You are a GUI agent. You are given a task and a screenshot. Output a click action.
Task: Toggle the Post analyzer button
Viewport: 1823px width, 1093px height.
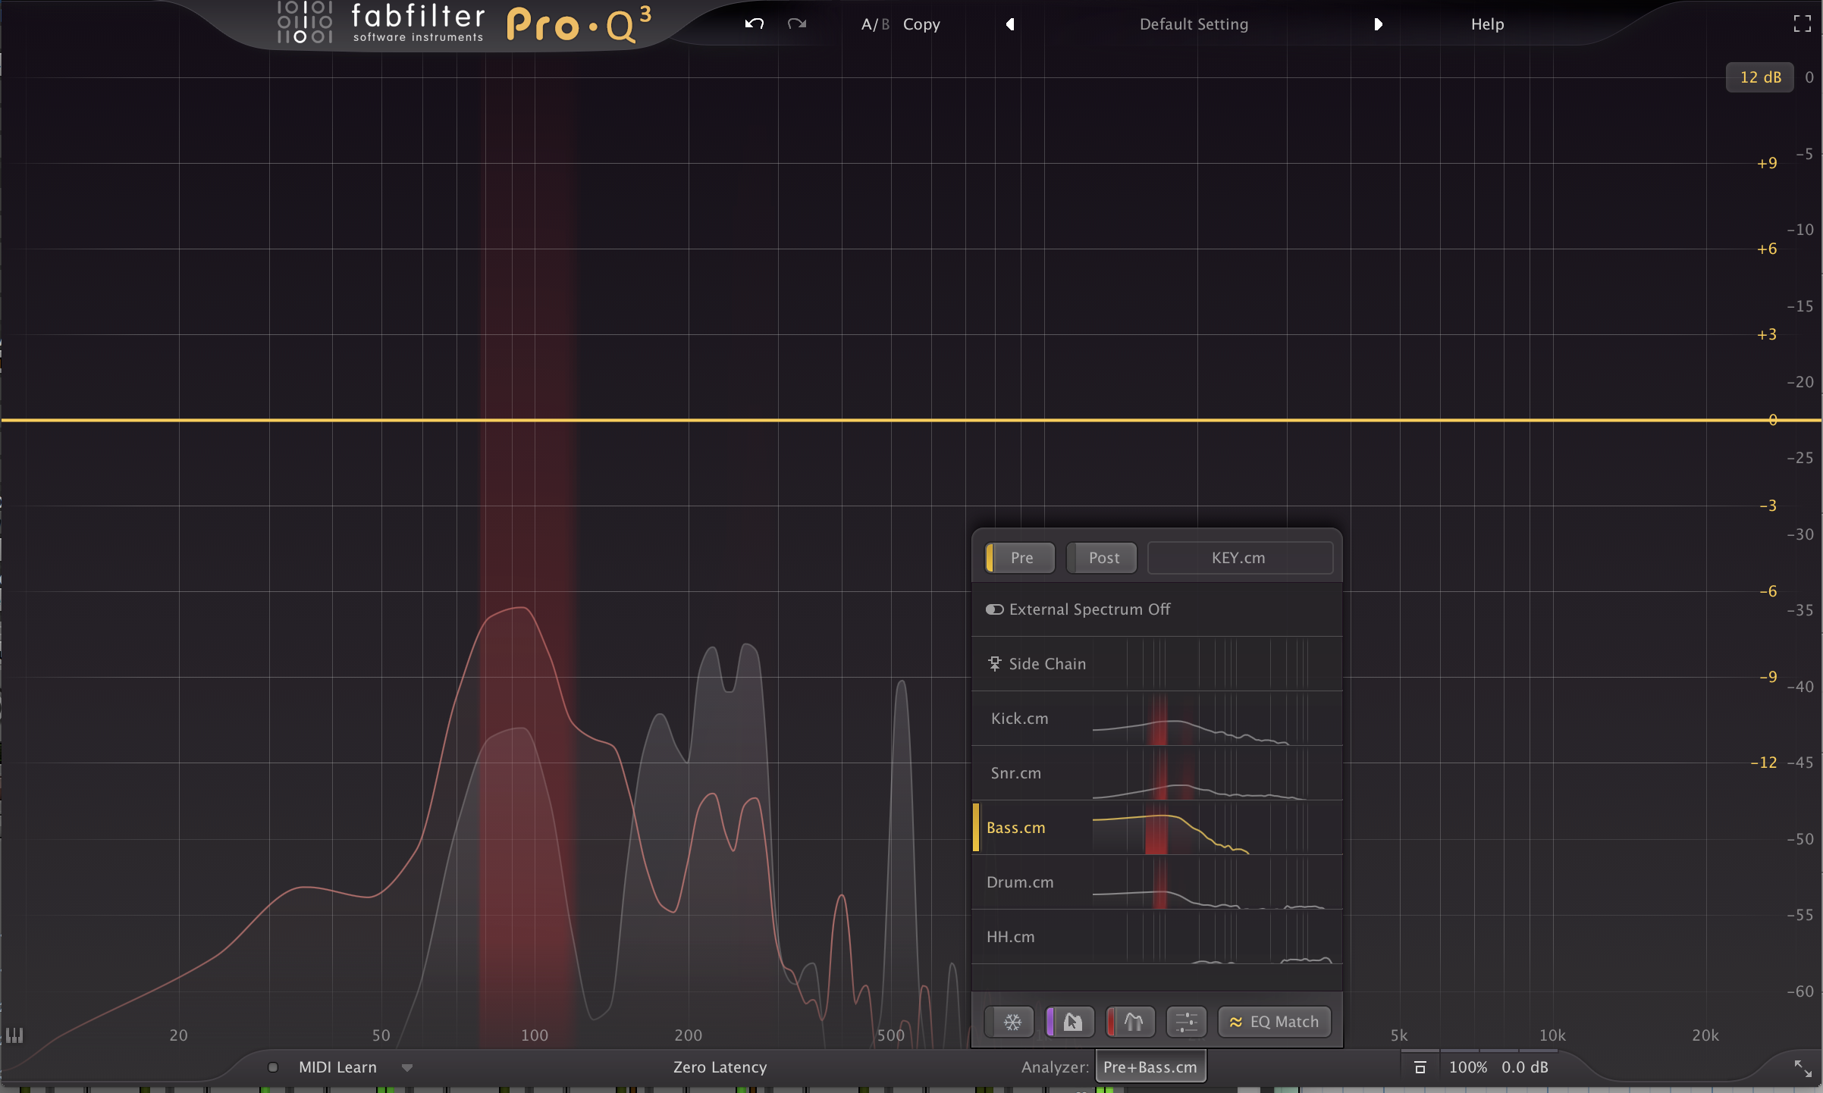click(x=1103, y=558)
